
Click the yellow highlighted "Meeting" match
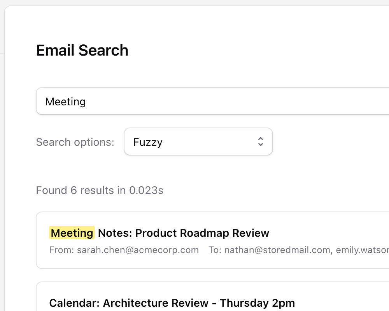click(x=72, y=233)
